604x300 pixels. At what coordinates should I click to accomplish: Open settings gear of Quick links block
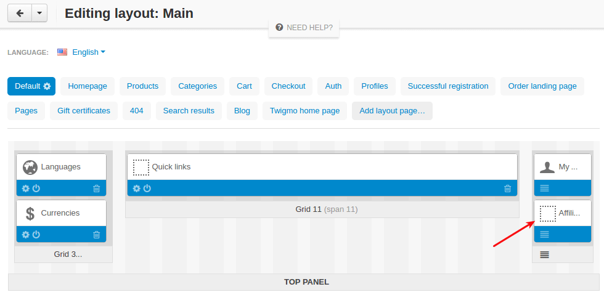(x=136, y=189)
